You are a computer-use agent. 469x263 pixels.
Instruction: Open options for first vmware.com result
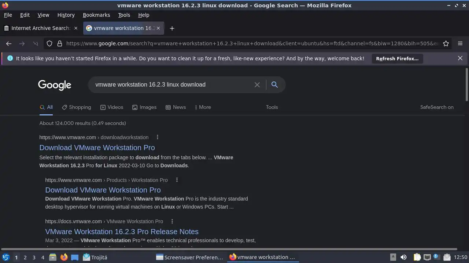click(x=158, y=137)
